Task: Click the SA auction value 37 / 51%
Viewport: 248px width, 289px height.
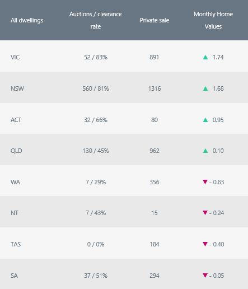Action: click(x=96, y=276)
